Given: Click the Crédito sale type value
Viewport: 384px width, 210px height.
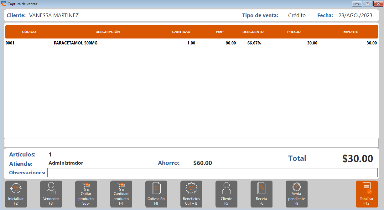Looking at the screenshot, I should (297, 15).
